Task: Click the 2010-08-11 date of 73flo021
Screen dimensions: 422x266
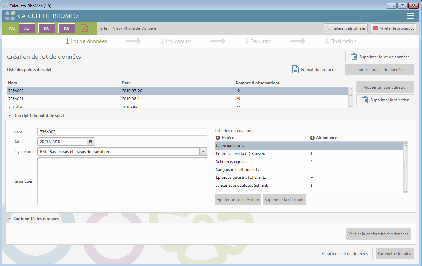Action: [x=132, y=99]
